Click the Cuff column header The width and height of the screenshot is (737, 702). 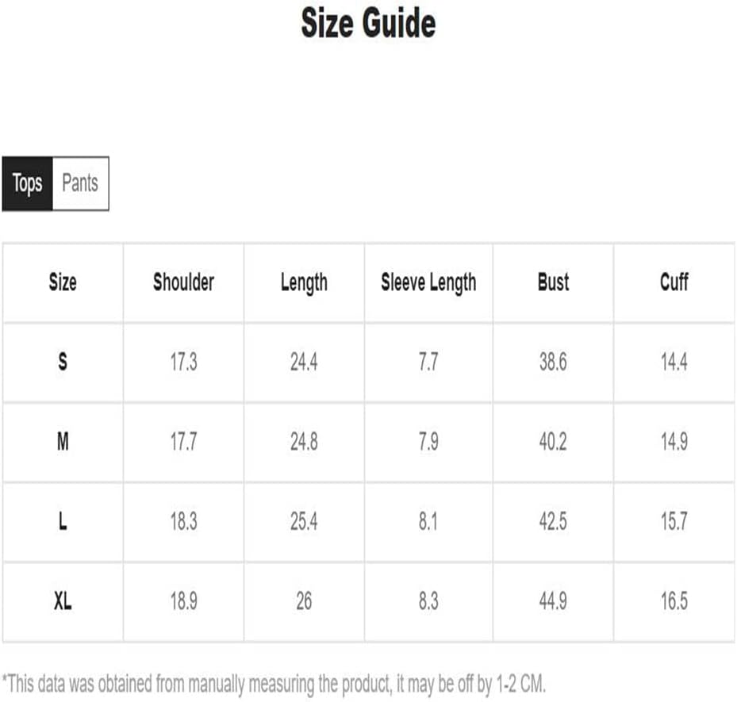pyautogui.click(x=674, y=282)
